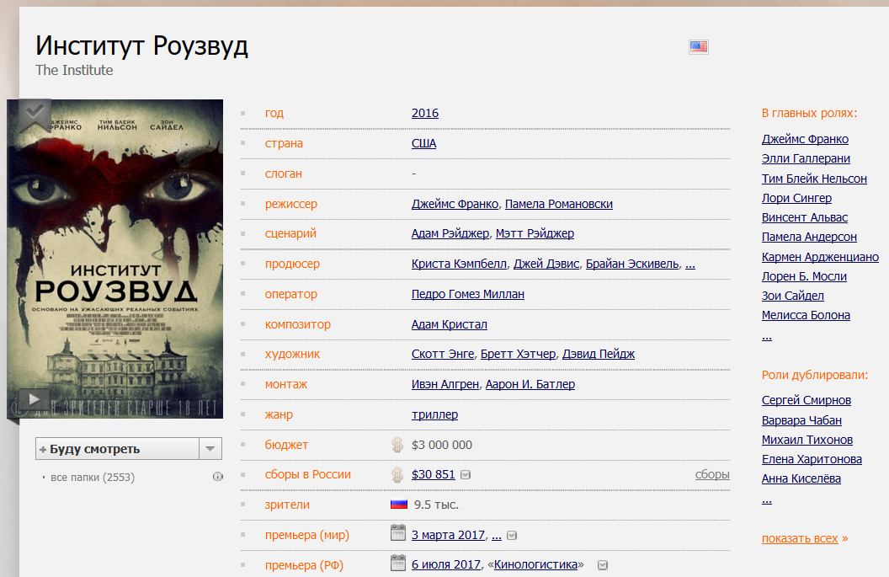Click the budget dollar coin icon
The image size is (889, 577).
tap(398, 445)
